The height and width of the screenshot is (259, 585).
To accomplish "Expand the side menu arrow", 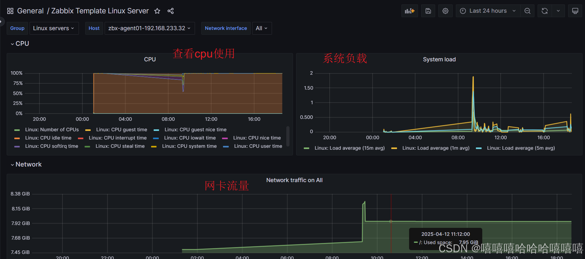I will click(1, 22).
